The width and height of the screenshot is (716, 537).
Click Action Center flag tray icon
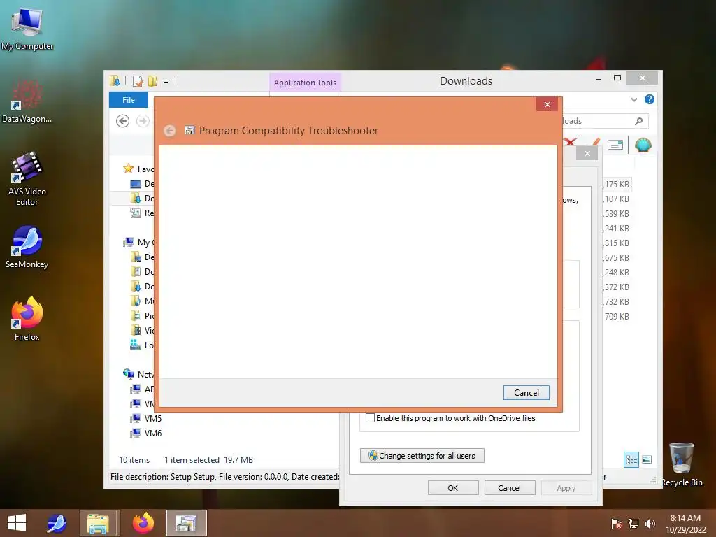617,523
